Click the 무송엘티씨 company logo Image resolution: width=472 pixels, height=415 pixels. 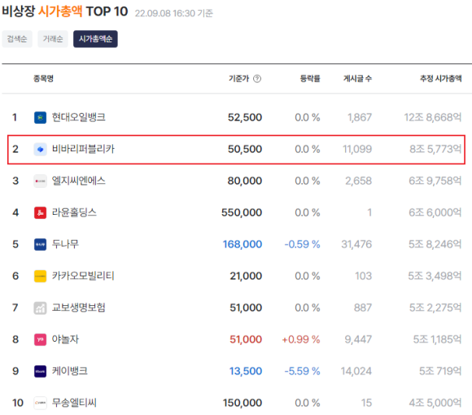click(40, 404)
